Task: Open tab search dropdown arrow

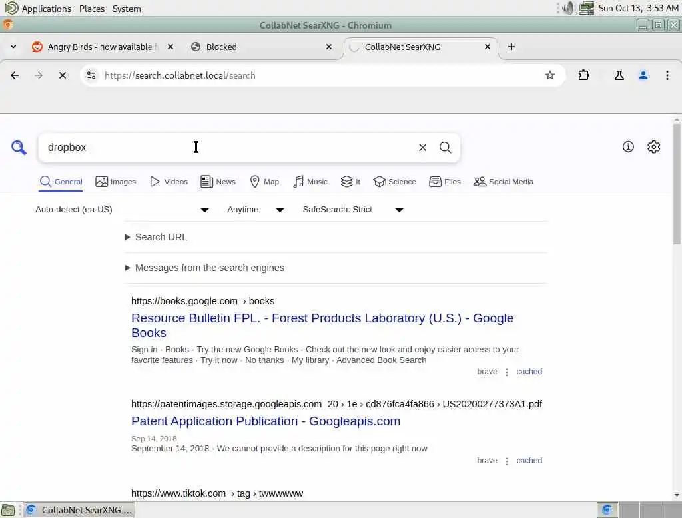Action: 13,47
